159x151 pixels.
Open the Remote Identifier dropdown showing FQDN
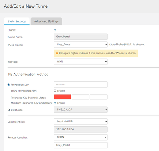click(x=81, y=137)
